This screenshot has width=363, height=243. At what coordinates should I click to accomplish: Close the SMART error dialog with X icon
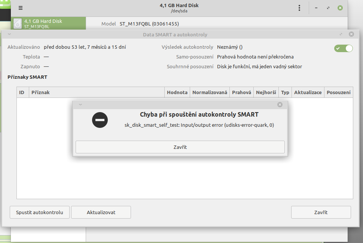[x=280, y=105]
